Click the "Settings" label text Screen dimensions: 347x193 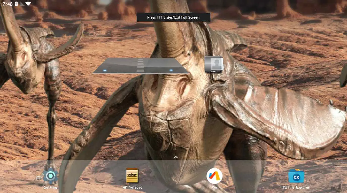pos(51,187)
